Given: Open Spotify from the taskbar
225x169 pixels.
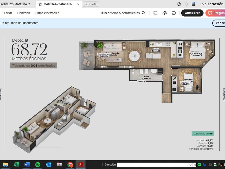Looking at the screenshot, I should click(x=38, y=164).
